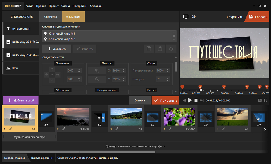Switch to the Анимация tab
Viewport: 271px width, 164px height.
pos(73,17)
